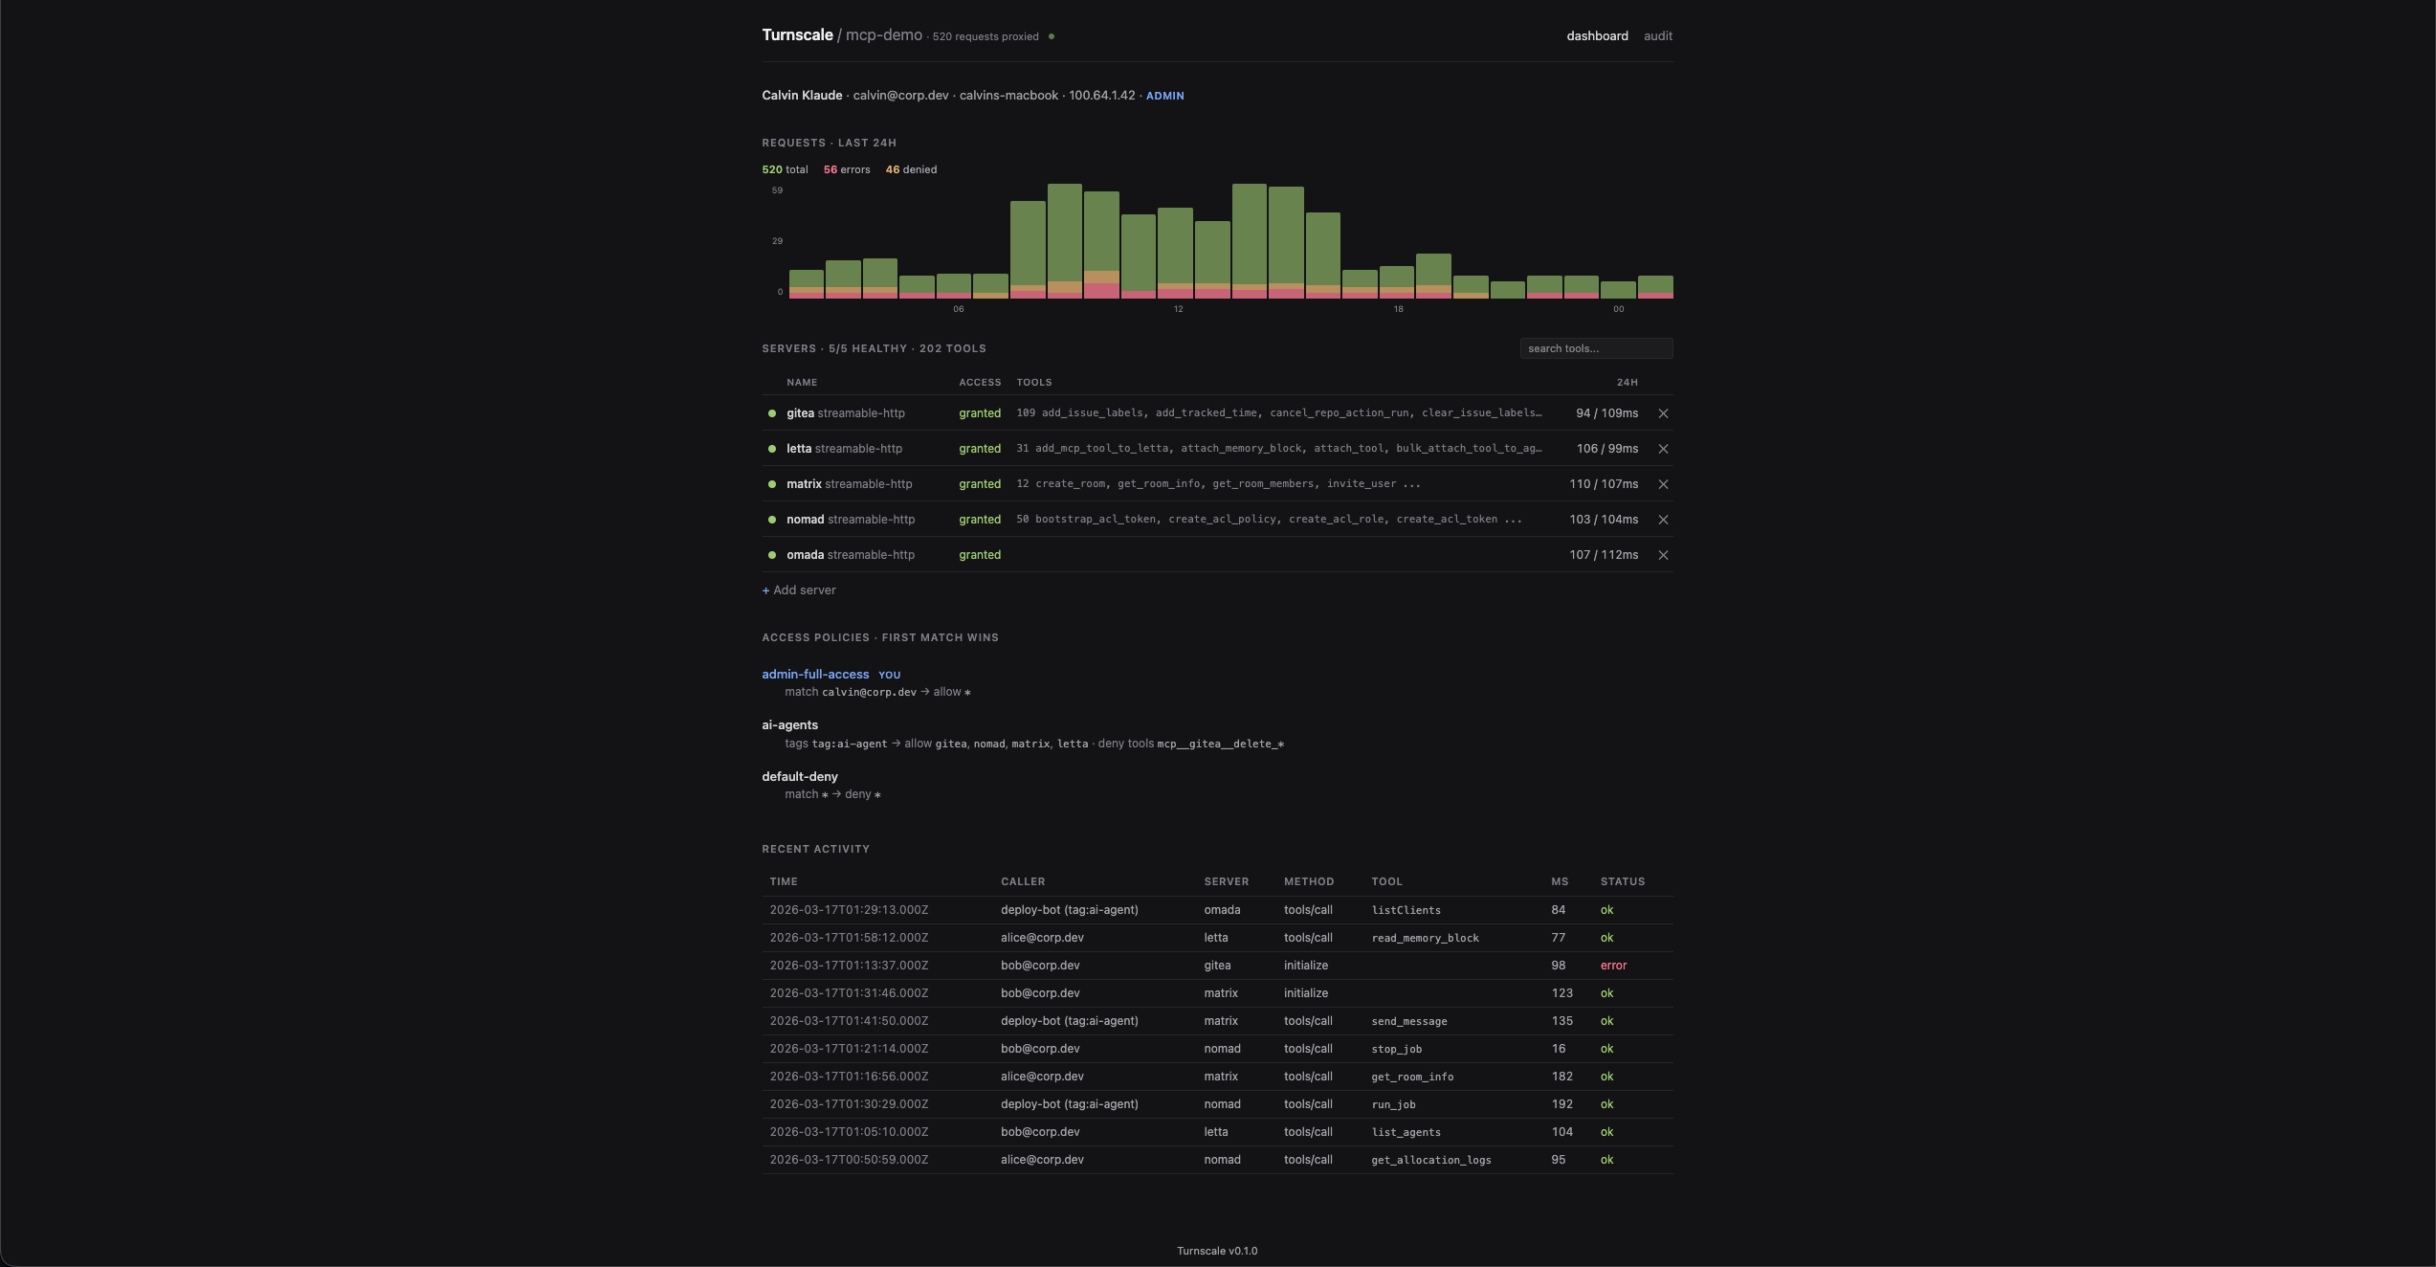Click the search tools input field
Screen dimensions: 2436x1267
1596,348
